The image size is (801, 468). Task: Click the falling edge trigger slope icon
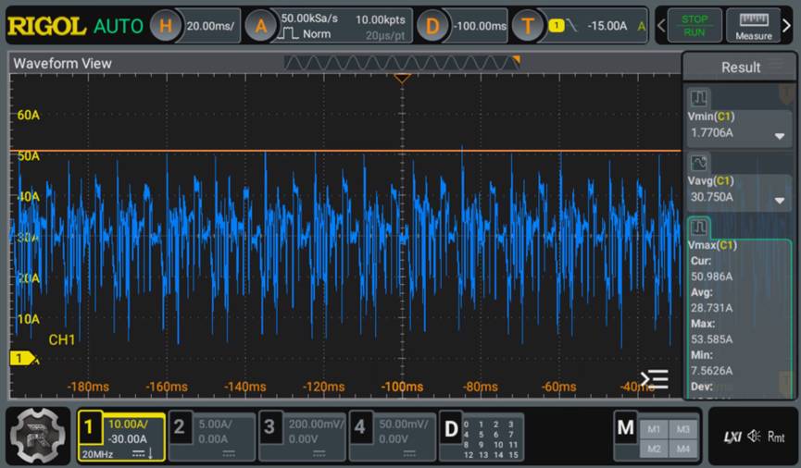(571, 26)
